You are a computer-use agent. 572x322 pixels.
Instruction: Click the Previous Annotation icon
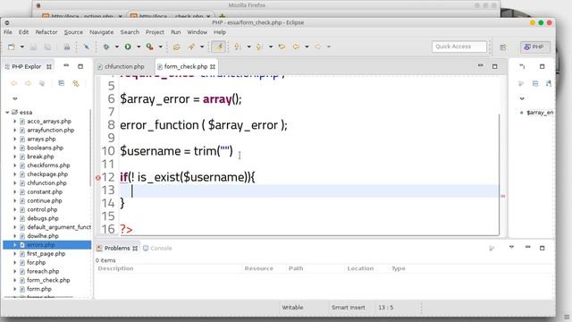click(x=259, y=47)
